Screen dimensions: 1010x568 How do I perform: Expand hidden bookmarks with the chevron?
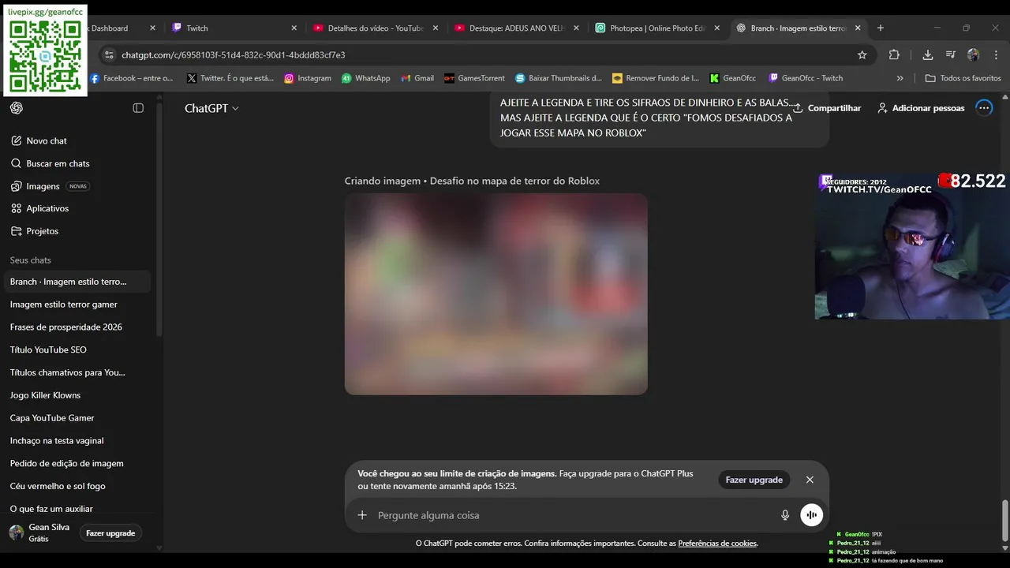pos(900,78)
